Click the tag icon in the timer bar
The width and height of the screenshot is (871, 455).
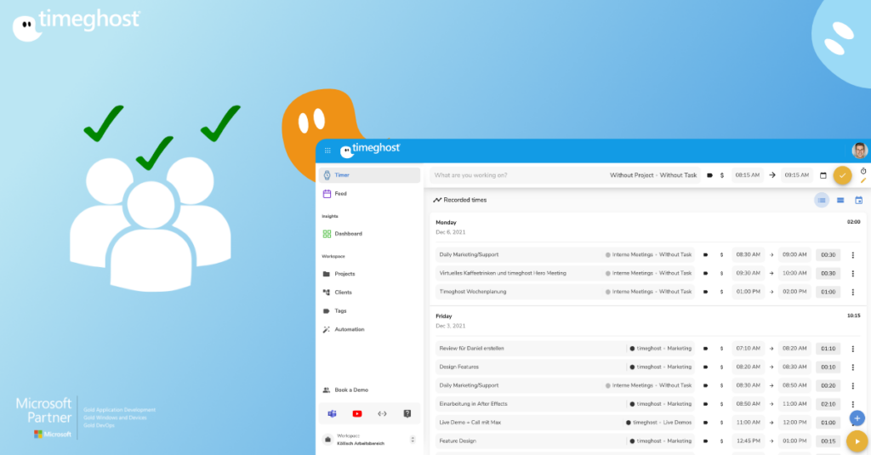pos(709,175)
